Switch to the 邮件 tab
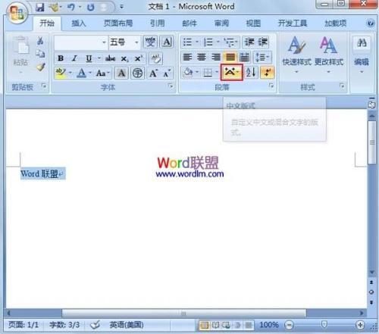This screenshot has width=379, height=334. click(189, 23)
